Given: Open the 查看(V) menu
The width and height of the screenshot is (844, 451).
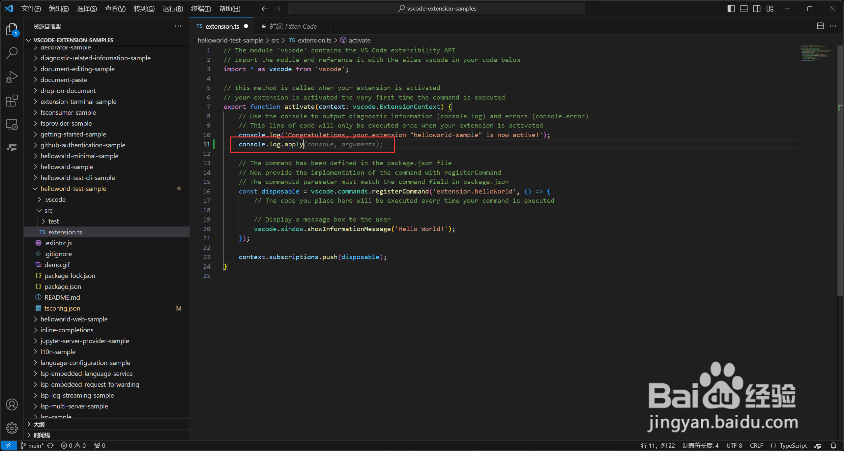Looking at the screenshot, I should click(x=115, y=9).
